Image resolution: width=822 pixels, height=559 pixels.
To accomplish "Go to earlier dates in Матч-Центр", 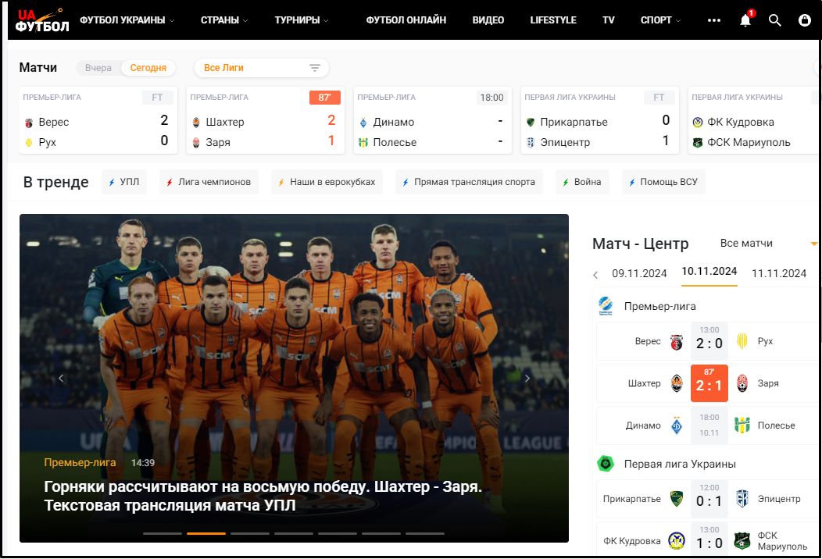I will pos(595,275).
